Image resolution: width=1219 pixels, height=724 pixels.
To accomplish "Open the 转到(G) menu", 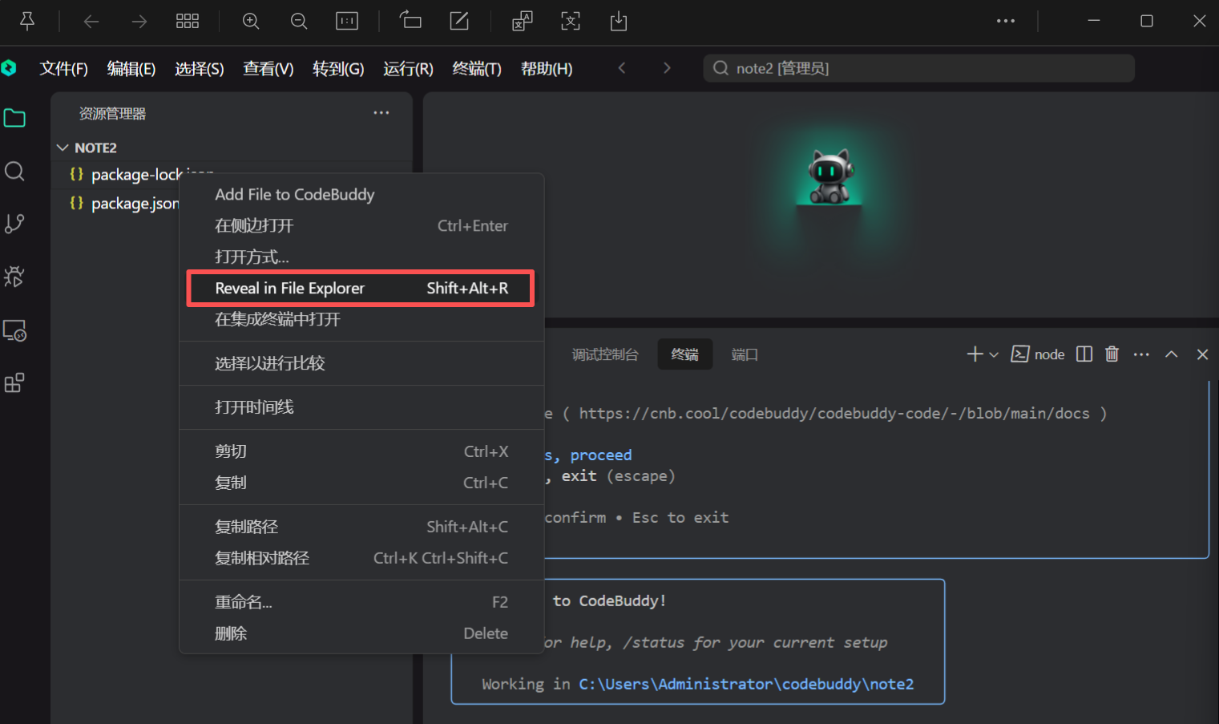I will coord(338,69).
